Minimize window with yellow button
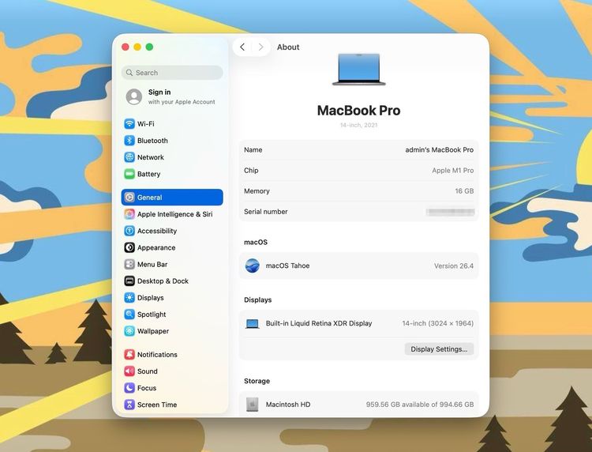 coord(137,47)
